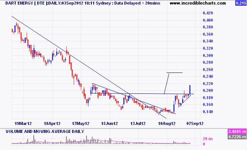Screen dimensions: 247x150
Task: Click the 0.360 price axis label
Action: pos(208,34)
